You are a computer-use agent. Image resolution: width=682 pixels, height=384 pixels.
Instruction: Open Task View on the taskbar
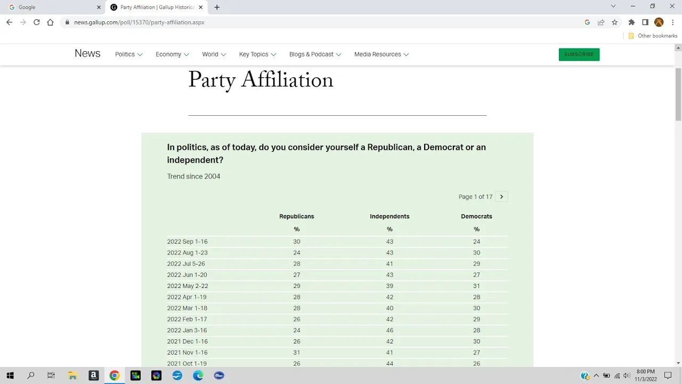[x=51, y=375]
